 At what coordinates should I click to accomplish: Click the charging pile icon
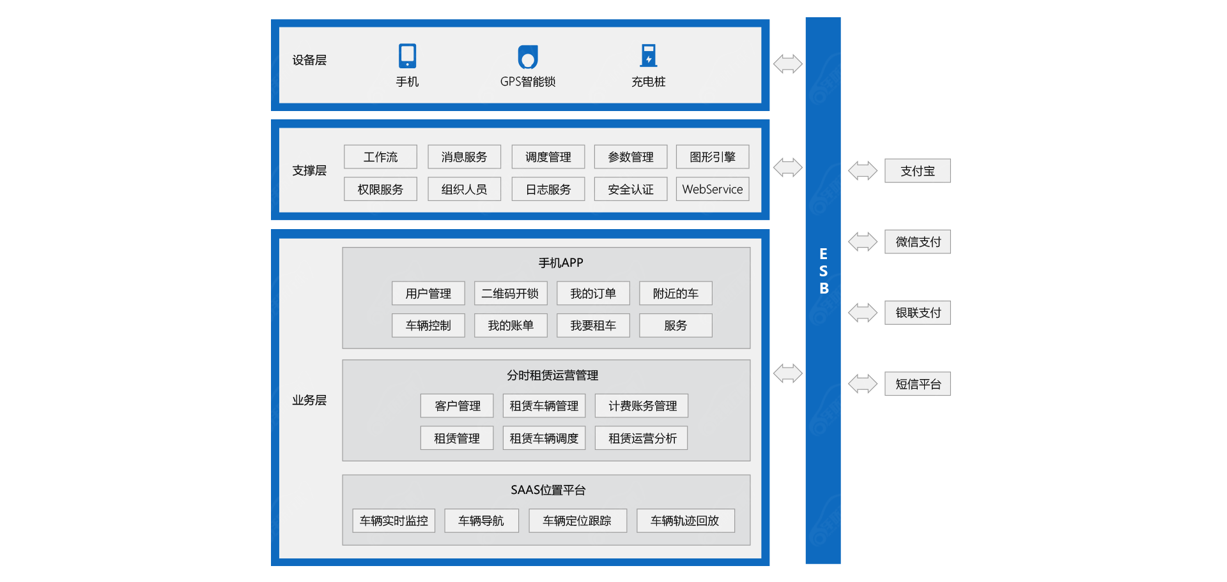click(648, 56)
